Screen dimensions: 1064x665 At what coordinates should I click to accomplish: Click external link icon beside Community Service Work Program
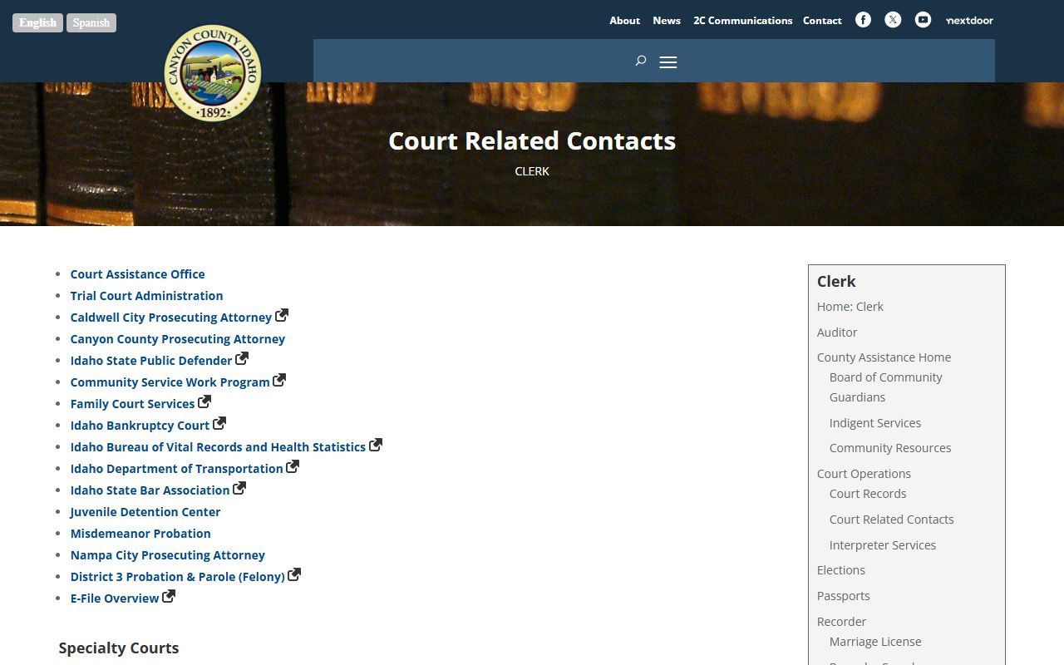click(x=279, y=381)
